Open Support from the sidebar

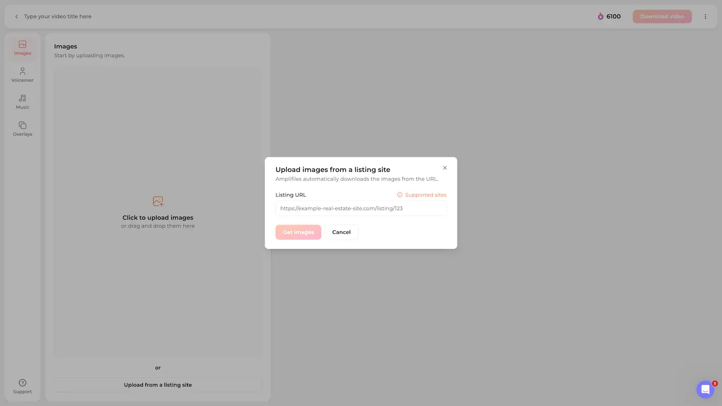click(x=22, y=386)
